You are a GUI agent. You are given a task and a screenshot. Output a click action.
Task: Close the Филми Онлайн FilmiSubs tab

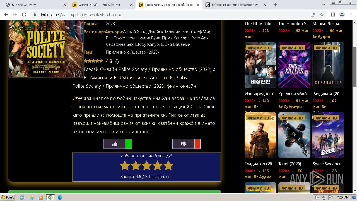(131, 5)
